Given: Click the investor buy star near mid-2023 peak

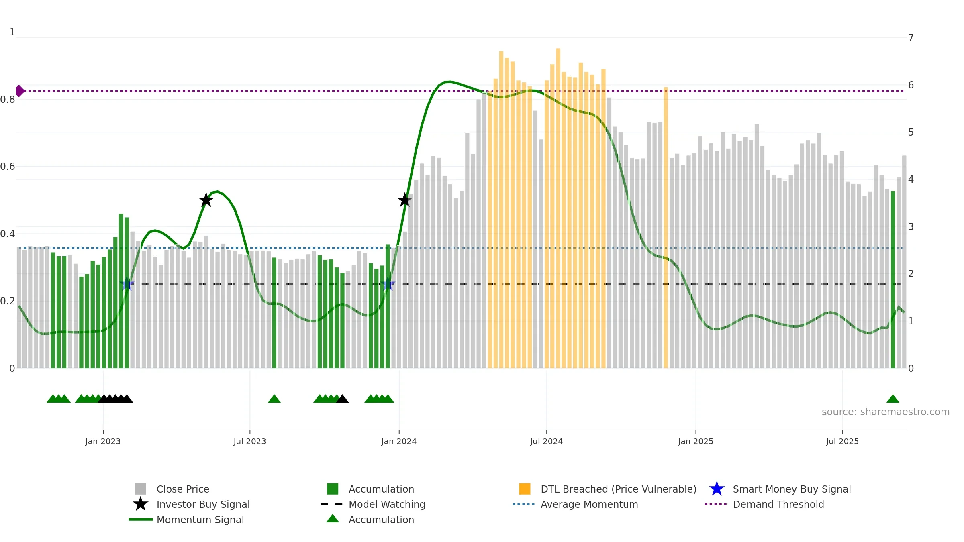Looking at the screenshot, I should click(x=206, y=200).
